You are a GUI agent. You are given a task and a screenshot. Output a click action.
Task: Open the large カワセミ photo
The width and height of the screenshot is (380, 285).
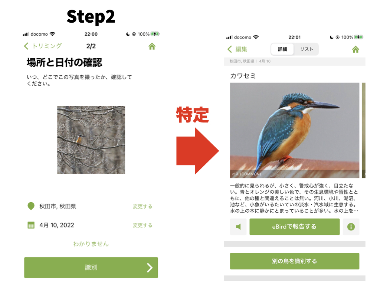click(x=294, y=130)
